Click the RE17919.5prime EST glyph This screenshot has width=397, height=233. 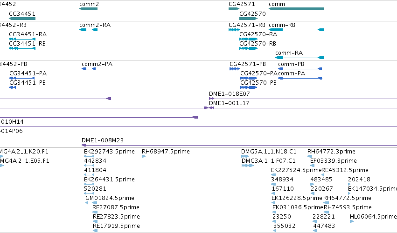click(95, 231)
